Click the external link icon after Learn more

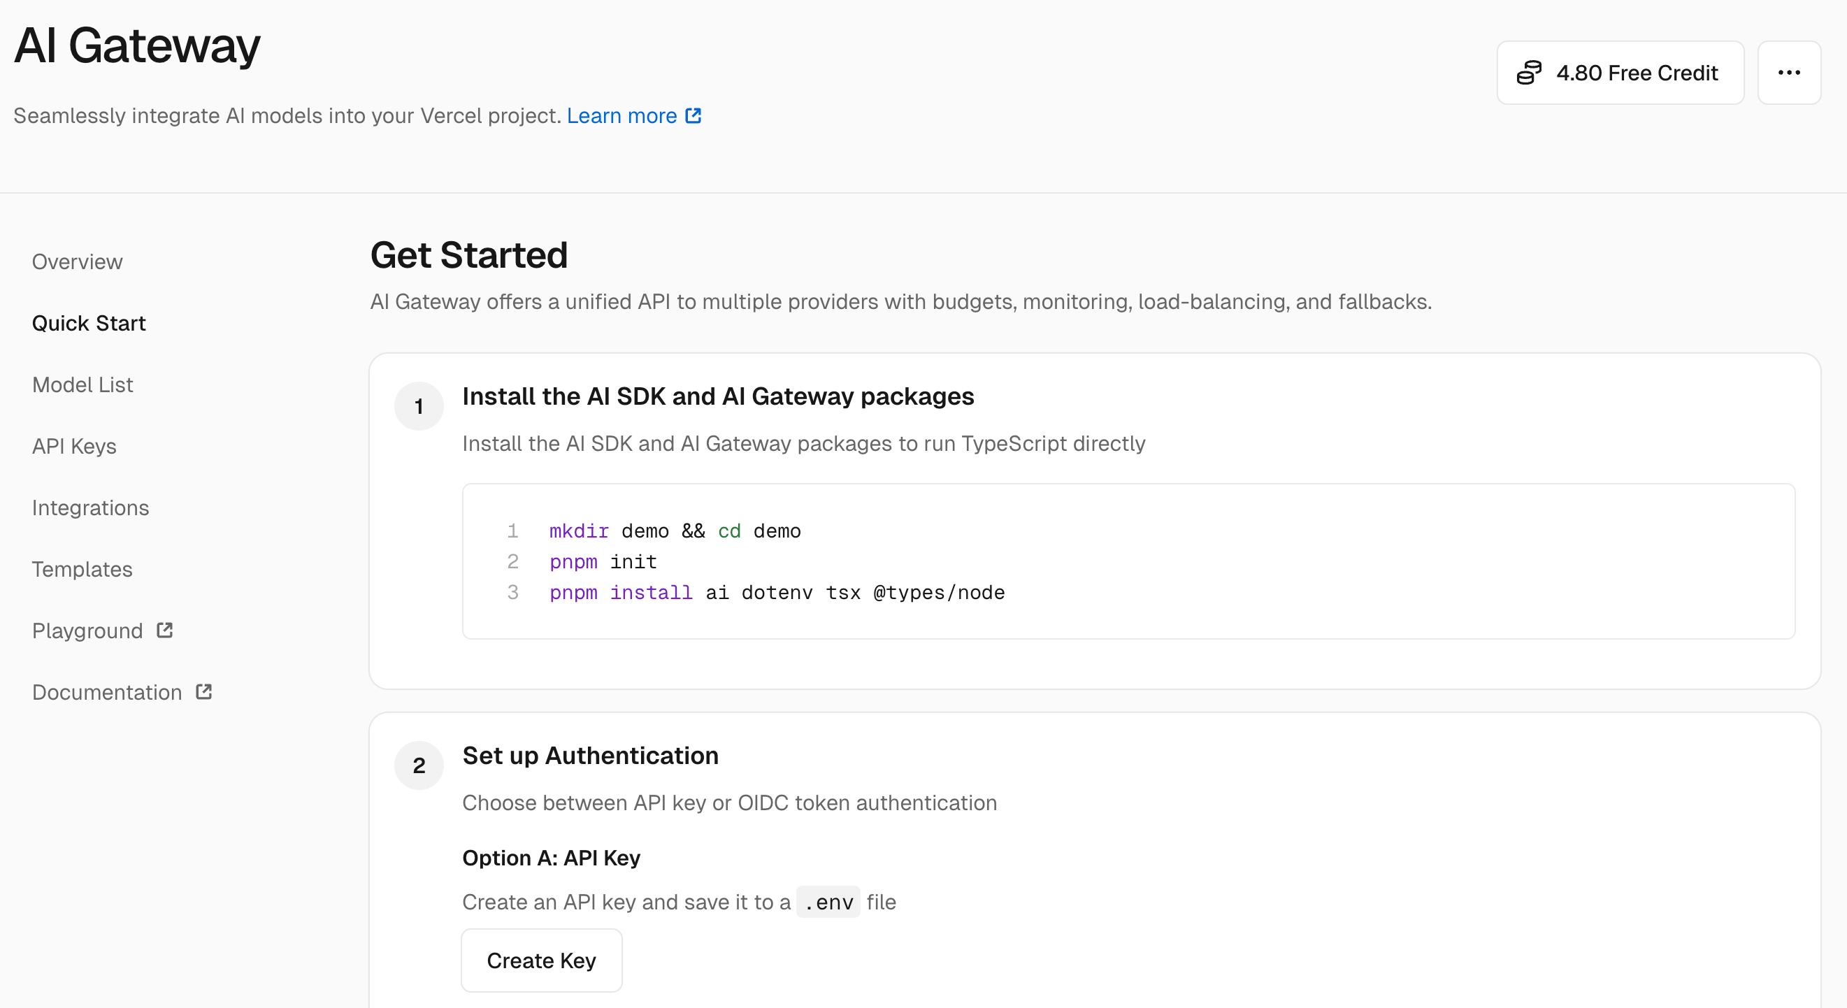(693, 116)
